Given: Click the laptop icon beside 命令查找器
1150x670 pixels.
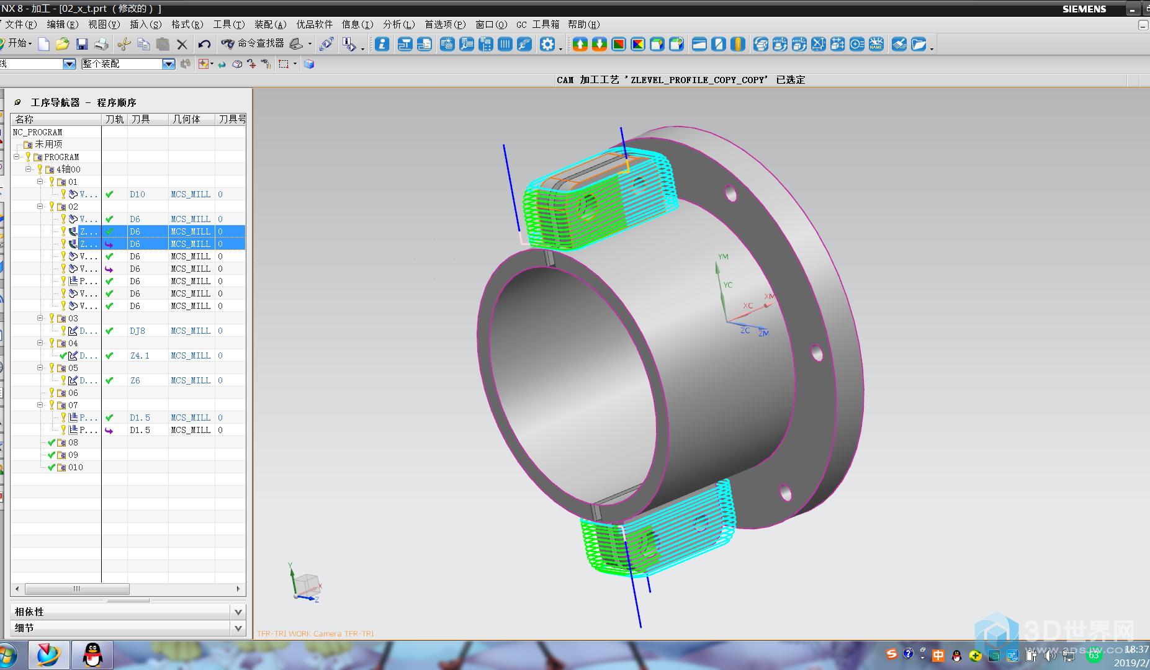Looking at the screenshot, I should 297,43.
